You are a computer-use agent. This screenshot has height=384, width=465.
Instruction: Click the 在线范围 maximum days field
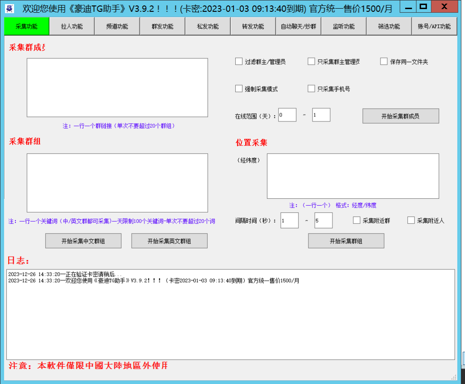click(x=321, y=115)
